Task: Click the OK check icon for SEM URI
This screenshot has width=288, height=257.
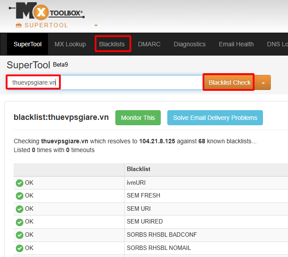Action: (19, 209)
